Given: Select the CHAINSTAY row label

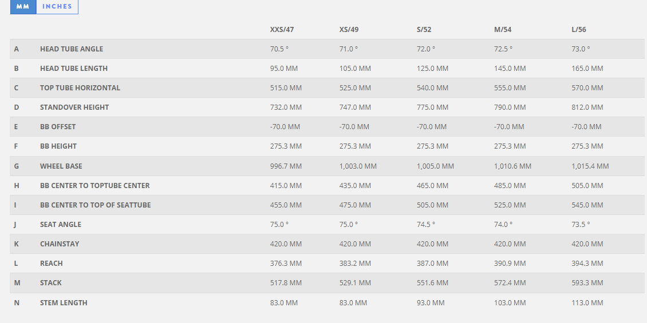Looking at the screenshot, I should click(60, 244).
